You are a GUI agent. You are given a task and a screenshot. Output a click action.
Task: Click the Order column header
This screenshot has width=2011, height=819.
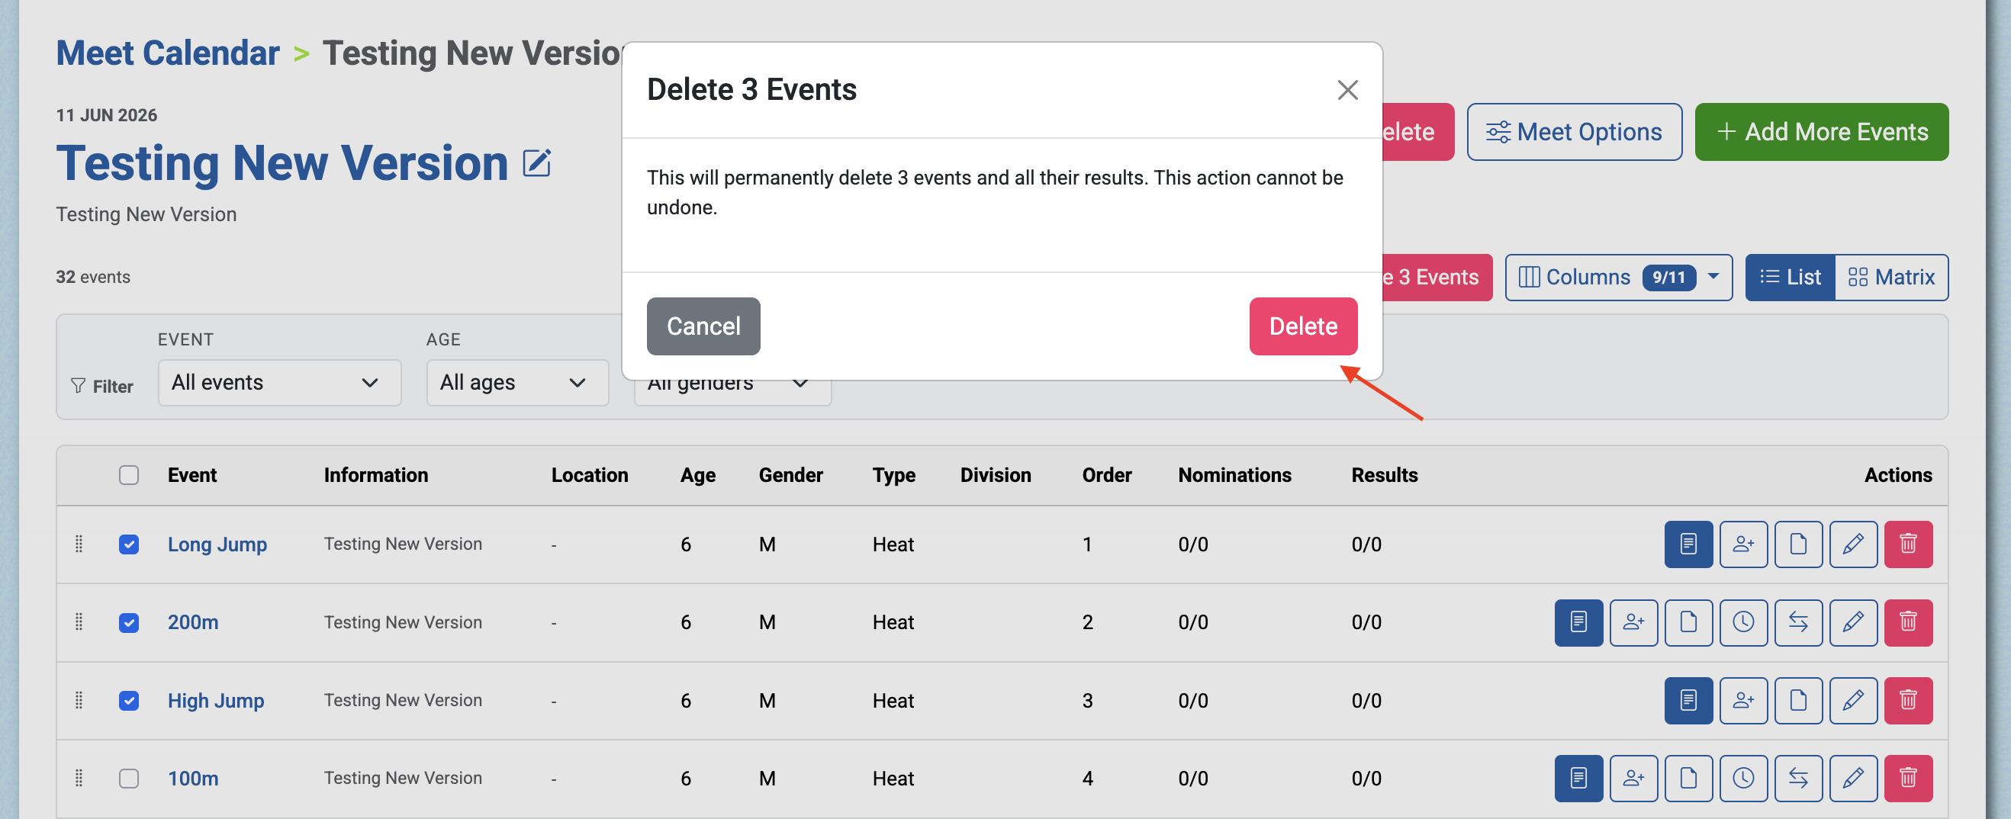(x=1106, y=475)
